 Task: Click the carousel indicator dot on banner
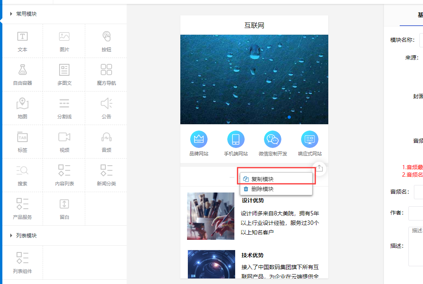289,117
